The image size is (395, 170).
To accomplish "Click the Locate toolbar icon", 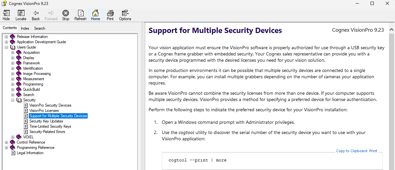I will (21, 15).
